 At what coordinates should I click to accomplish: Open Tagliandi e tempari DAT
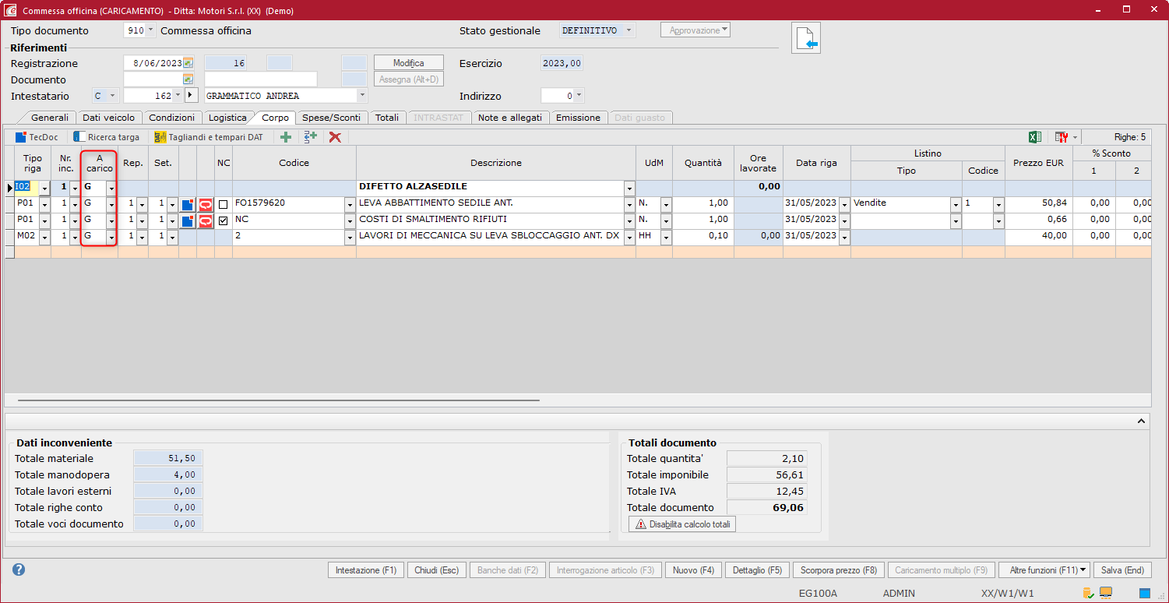pos(208,137)
